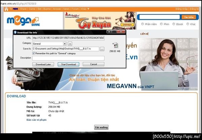Open the LIÊN HỆ contact link
This screenshot has width=202, height=140.
(x=144, y=34)
